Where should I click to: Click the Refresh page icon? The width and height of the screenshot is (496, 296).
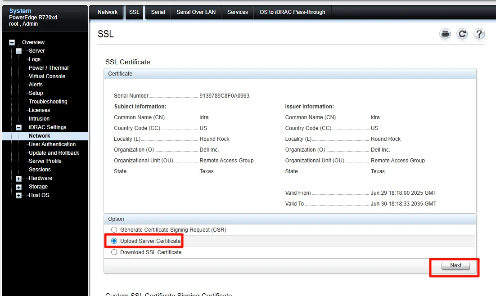click(462, 34)
